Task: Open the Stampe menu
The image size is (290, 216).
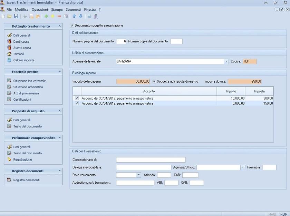Action: click(x=57, y=9)
